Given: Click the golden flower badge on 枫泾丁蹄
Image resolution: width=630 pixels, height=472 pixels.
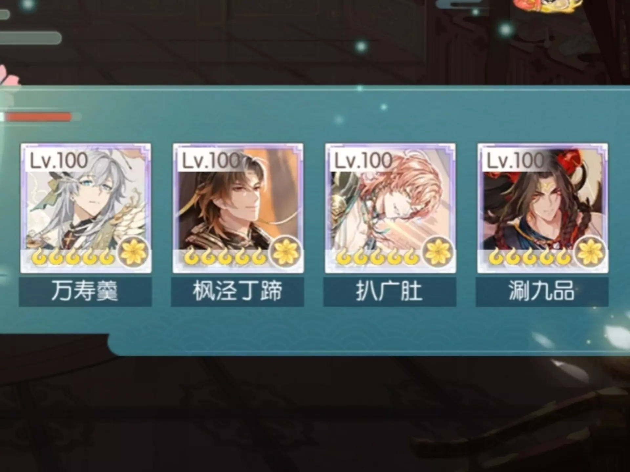Looking at the screenshot, I should 285,253.
